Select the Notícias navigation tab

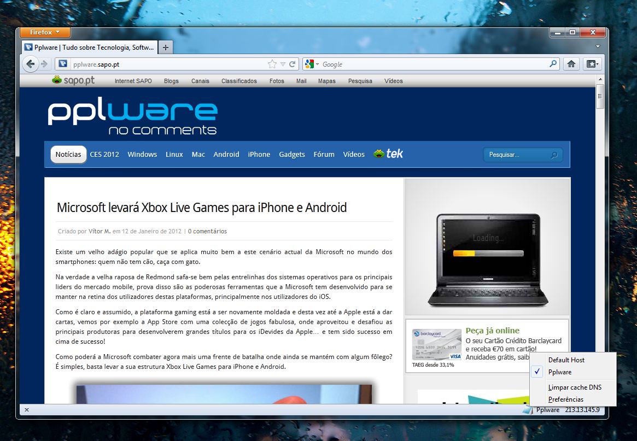[68, 154]
